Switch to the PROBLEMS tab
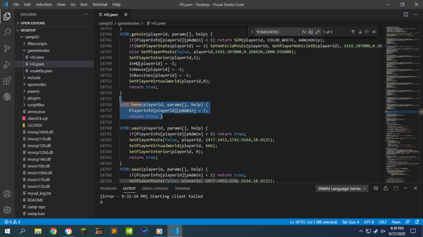Image resolution: width=423 pixels, height=237 pixels. [108, 188]
